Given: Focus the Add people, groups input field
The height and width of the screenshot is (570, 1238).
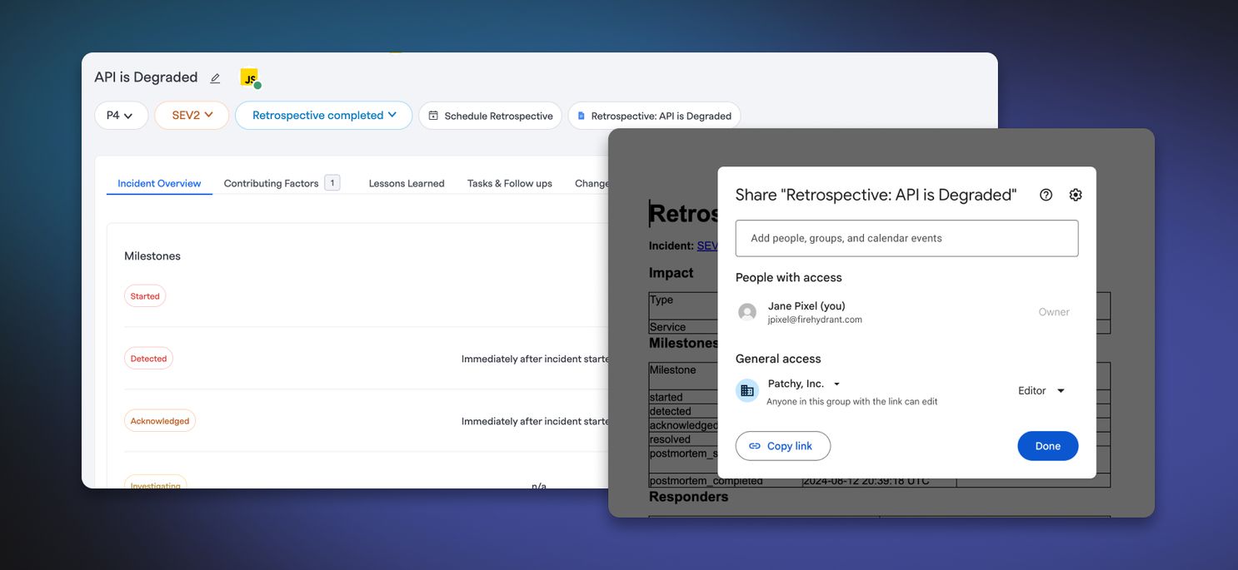Looking at the screenshot, I should tap(906, 238).
